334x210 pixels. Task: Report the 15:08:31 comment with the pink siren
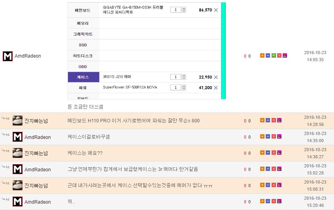pyautogui.click(x=279, y=185)
